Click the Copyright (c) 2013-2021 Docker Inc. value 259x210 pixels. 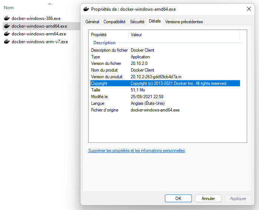click(x=179, y=83)
